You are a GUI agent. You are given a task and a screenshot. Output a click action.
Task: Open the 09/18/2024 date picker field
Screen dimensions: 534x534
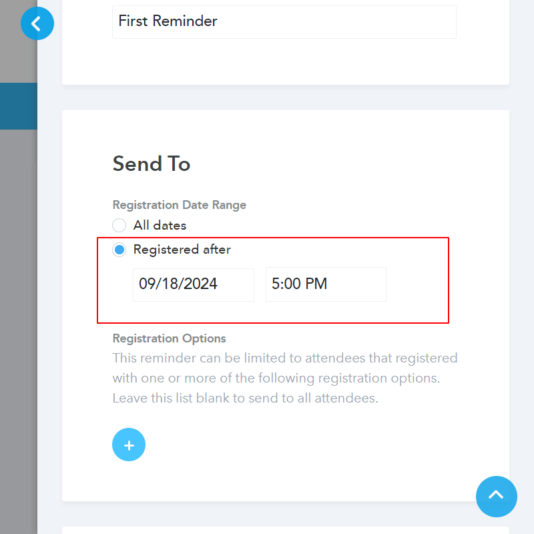click(x=193, y=284)
